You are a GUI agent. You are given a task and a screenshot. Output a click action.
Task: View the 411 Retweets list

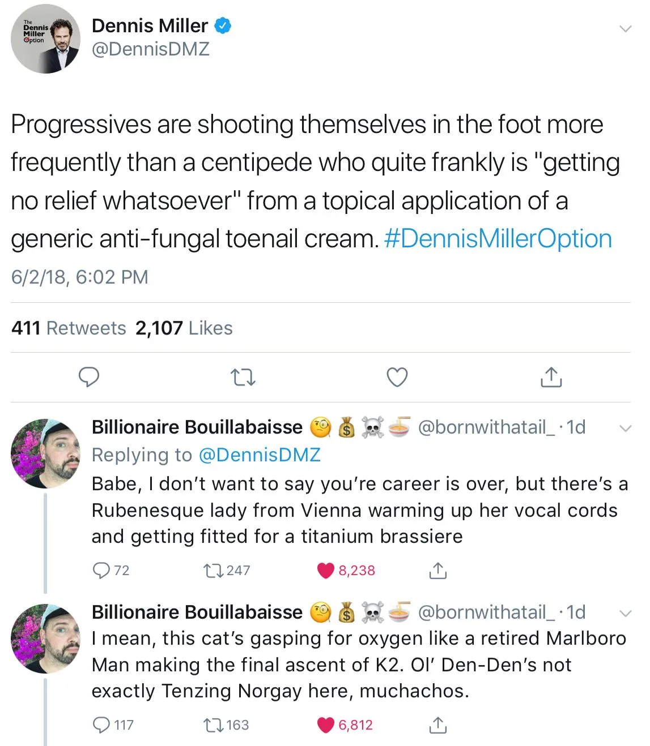pyautogui.click(x=69, y=328)
